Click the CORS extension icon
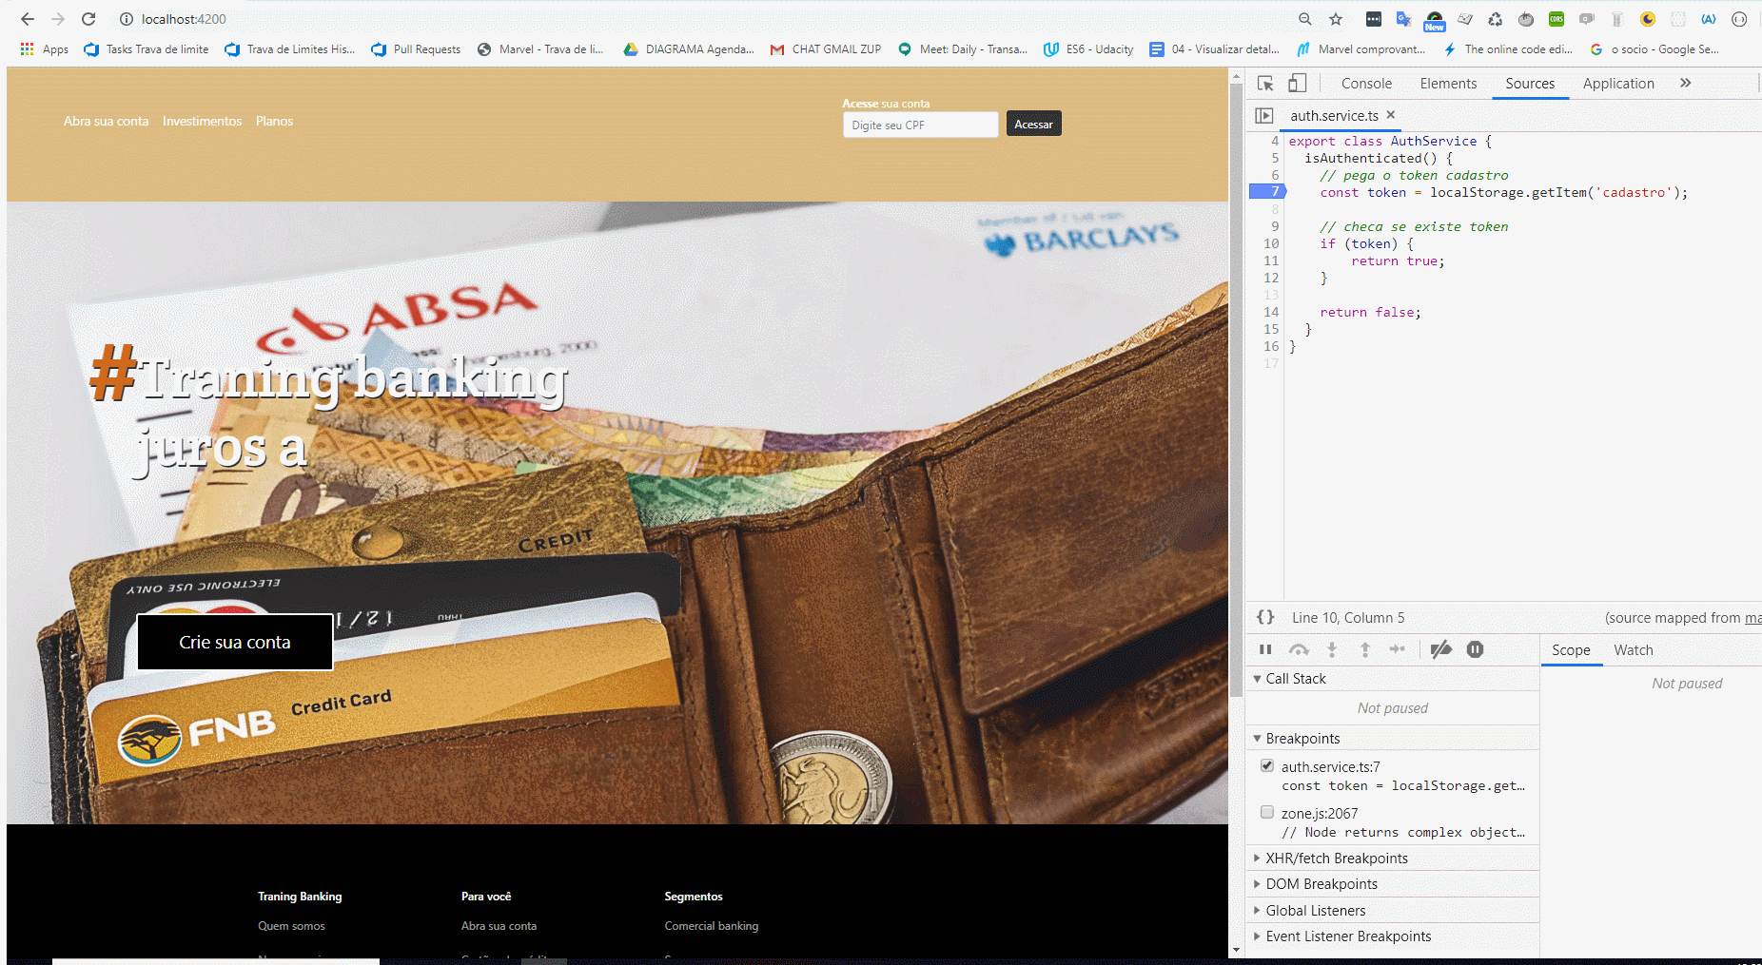Image resolution: width=1762 pixels, height=965 pixels. (x=1556, y=19)
